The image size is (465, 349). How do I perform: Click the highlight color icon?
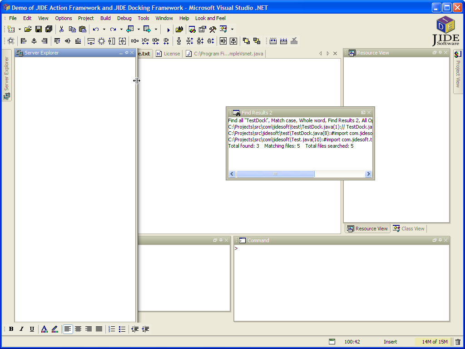point(54,329)
